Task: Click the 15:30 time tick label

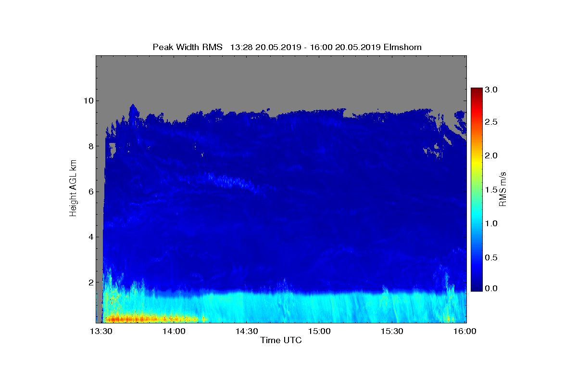Action: (x=392, y=332)
